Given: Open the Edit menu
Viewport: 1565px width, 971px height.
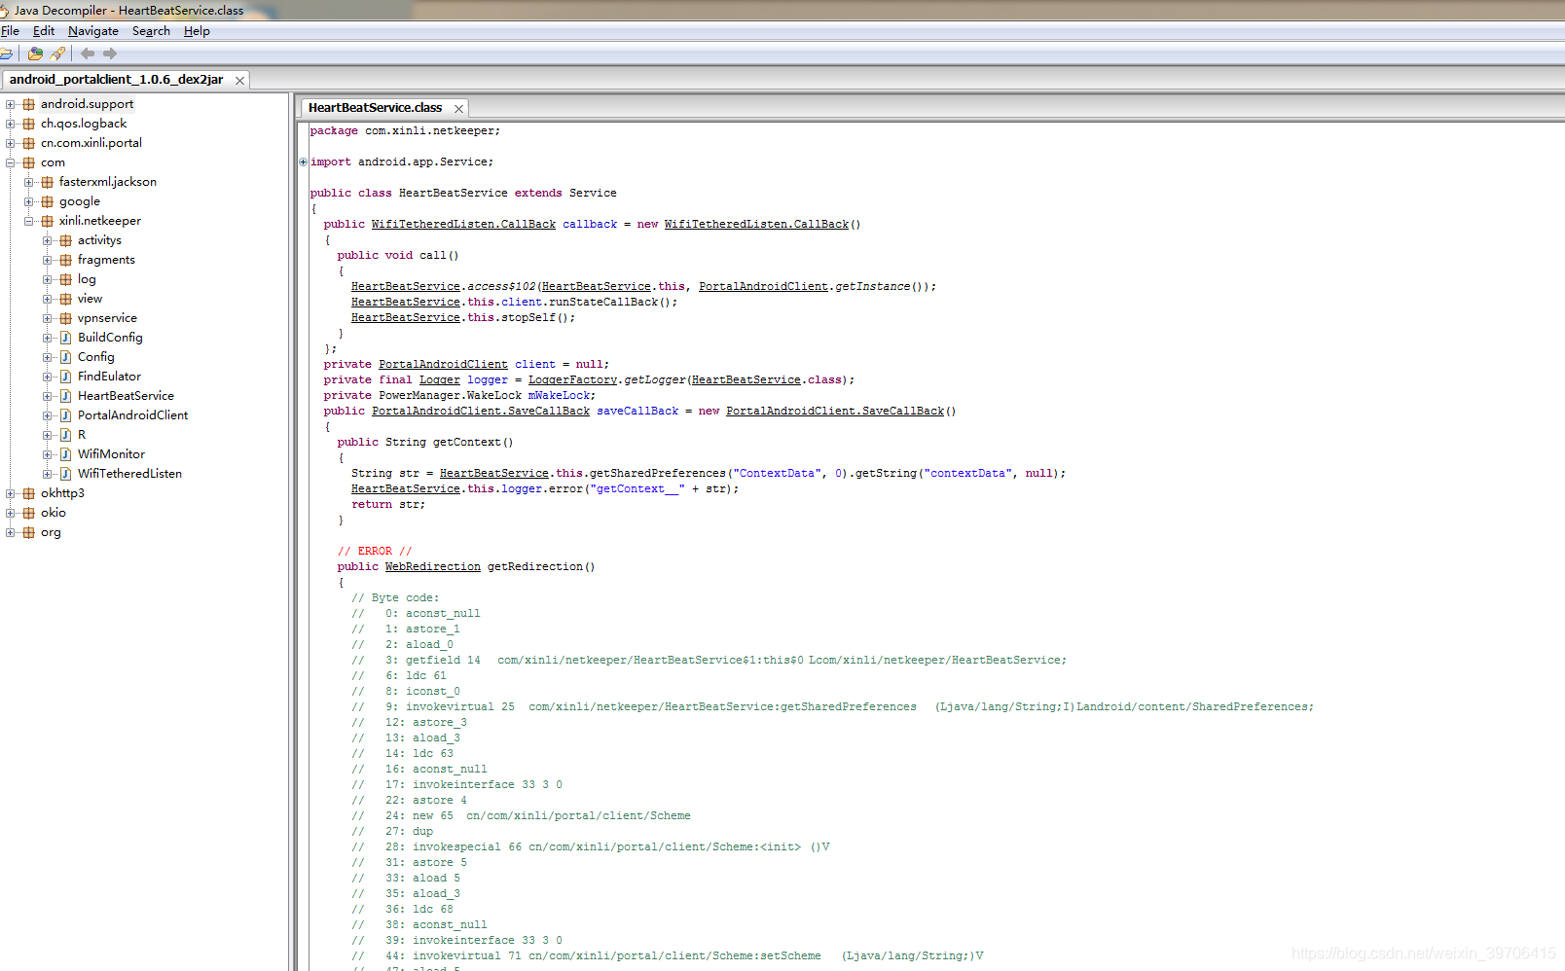Looking at the screenshot, I should (x=44, y=31).
